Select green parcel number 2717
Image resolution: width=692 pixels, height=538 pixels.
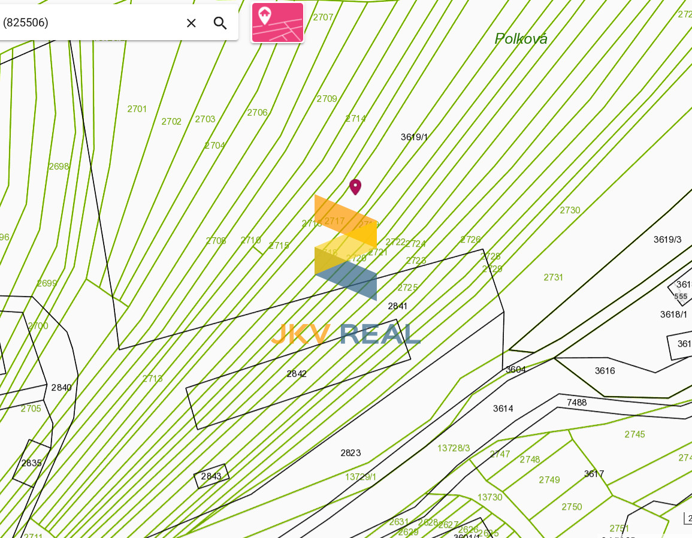[x=334, y=220]
